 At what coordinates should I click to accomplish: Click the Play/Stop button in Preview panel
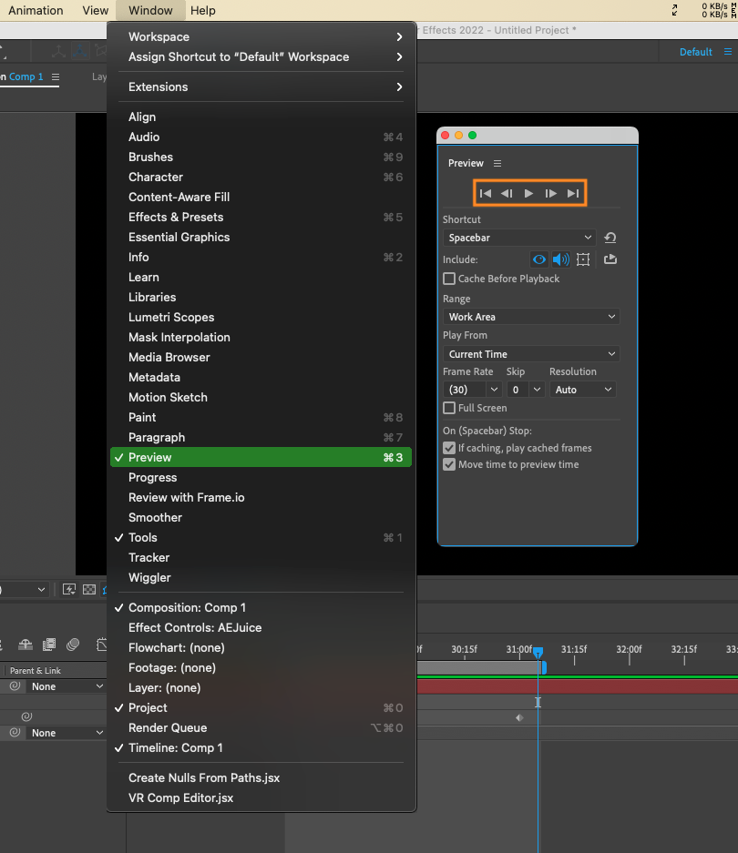(529, 193)
